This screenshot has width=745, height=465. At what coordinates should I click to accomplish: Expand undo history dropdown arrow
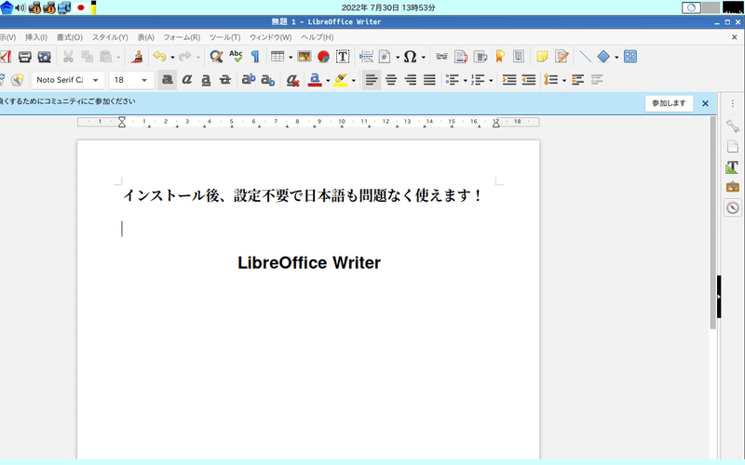click(x=172, y=58)
